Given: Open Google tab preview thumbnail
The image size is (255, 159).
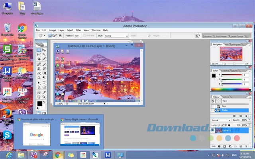Looking at the screenshot, I should click(37, 134).
